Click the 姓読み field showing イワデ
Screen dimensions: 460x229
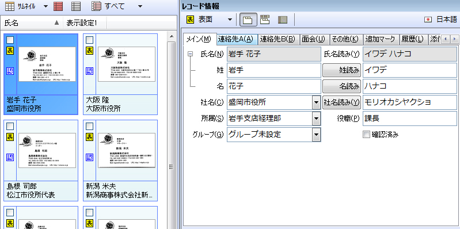tap(410, 70)
